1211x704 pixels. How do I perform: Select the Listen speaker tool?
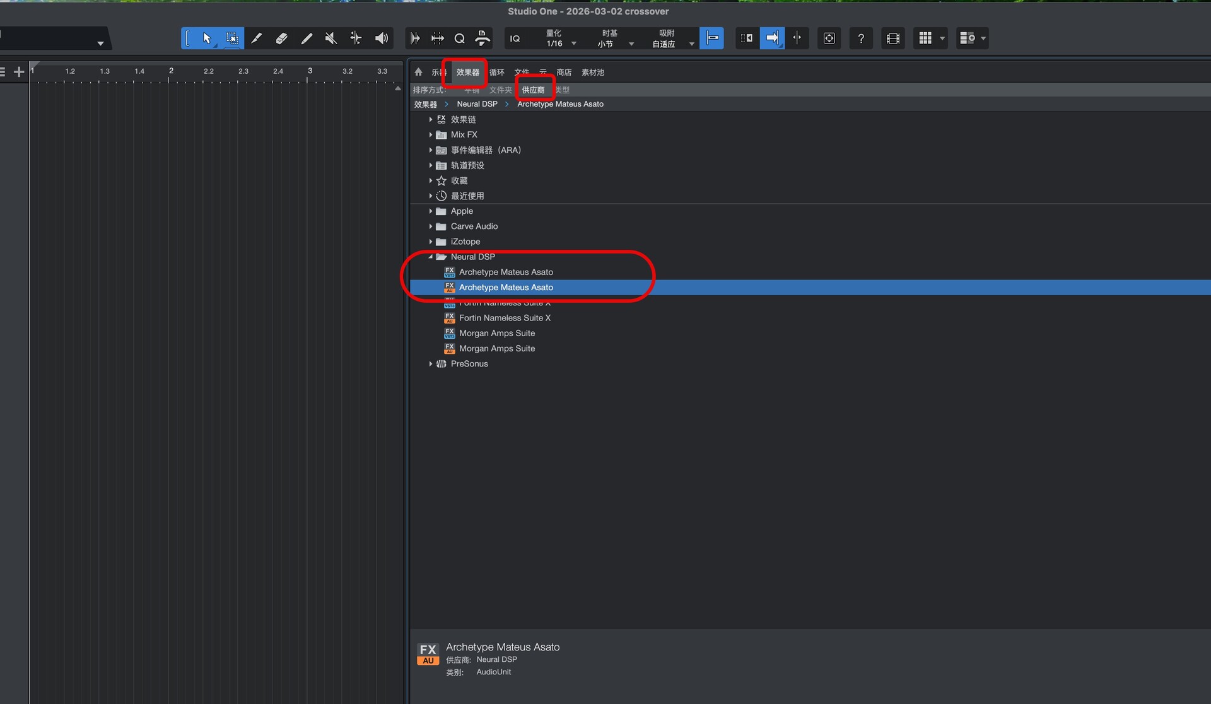[381, 38]
